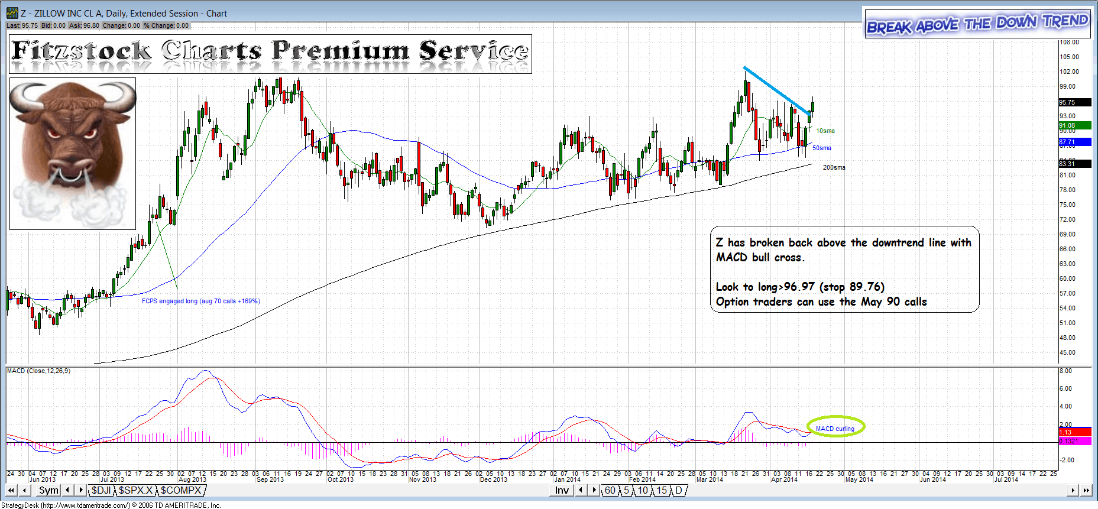The width and height of the screenshot is (1098, 509).
Task: Choose the D daily interval tab
Action: [x=679, y=490]
